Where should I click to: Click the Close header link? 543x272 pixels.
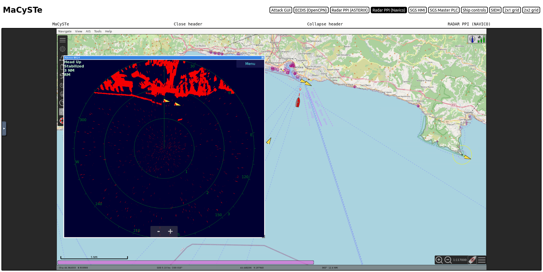[x=188, y=24]
